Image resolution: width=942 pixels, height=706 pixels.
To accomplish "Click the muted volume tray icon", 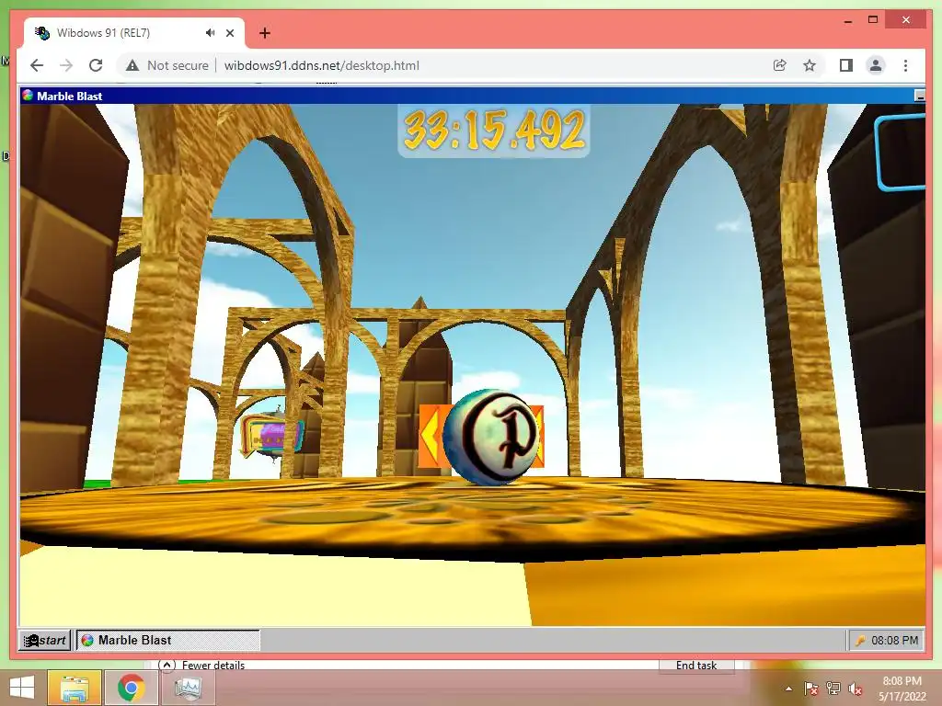I will [x=855, y=689].
